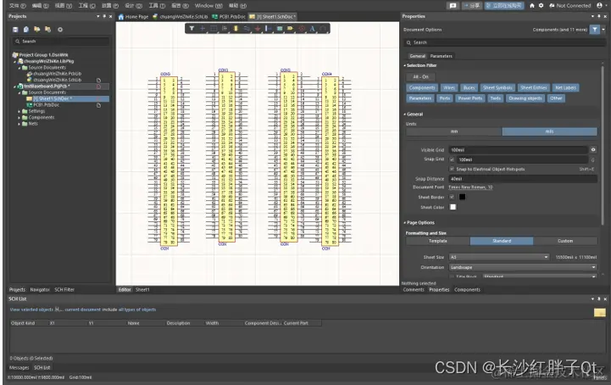Click the Not Connected status button
Viewport: 611px width, 385px height.
click(570, 5)
